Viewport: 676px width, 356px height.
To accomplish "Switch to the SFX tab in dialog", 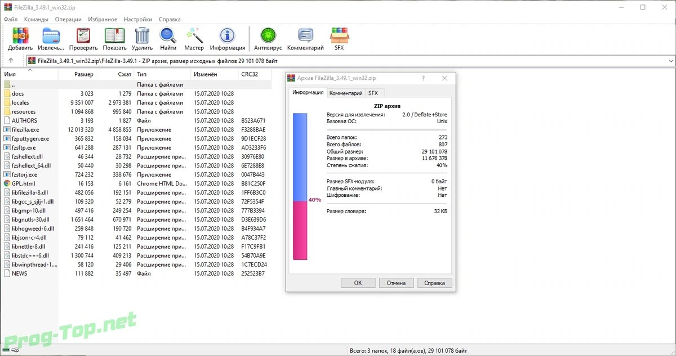I will tap(373, 93).
